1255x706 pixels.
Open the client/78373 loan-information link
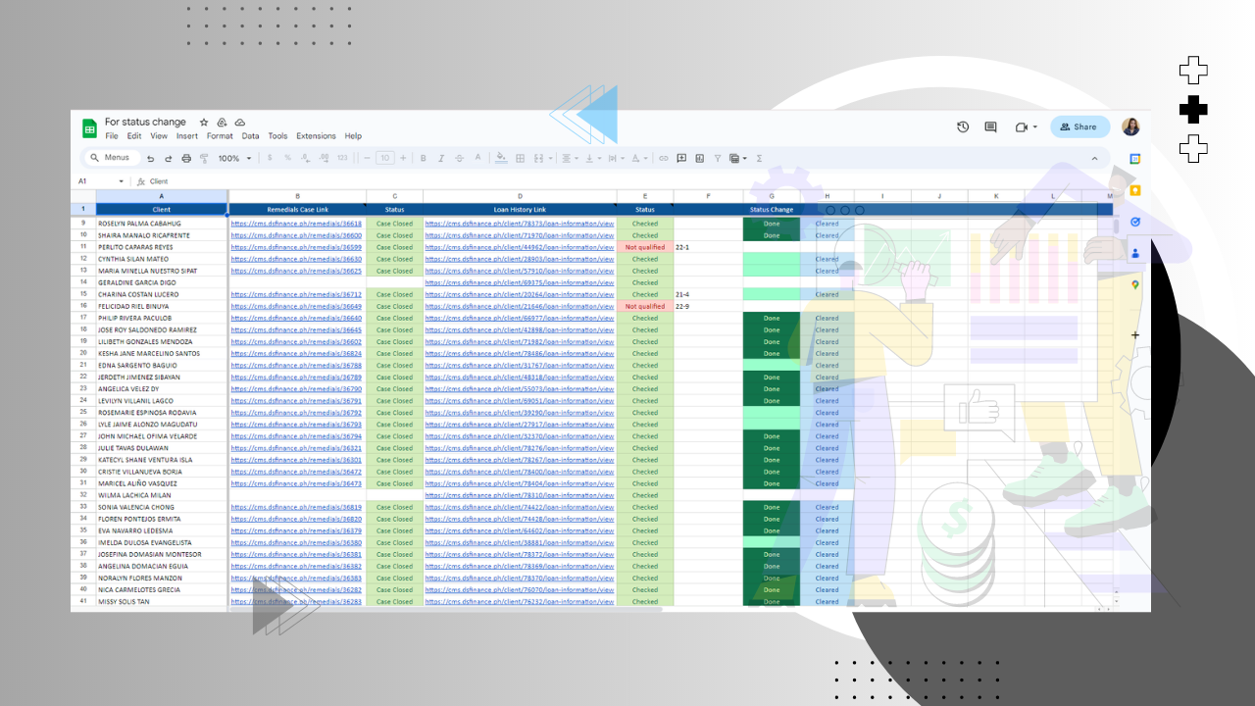(520, 224)
